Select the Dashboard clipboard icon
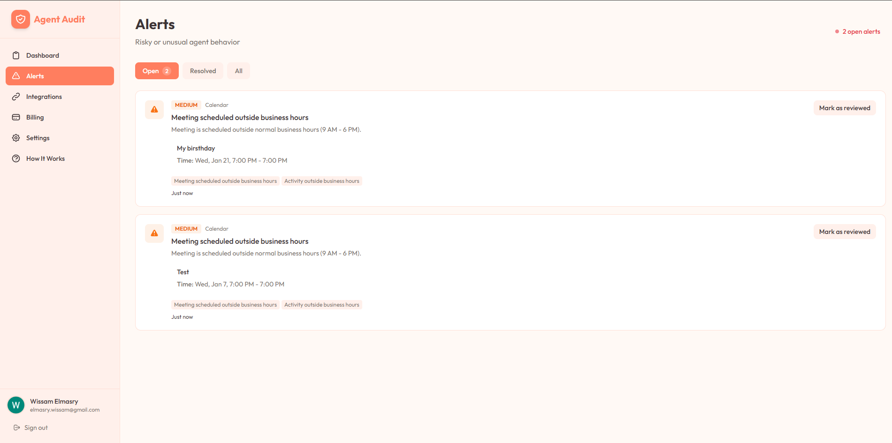 [16, 55]
